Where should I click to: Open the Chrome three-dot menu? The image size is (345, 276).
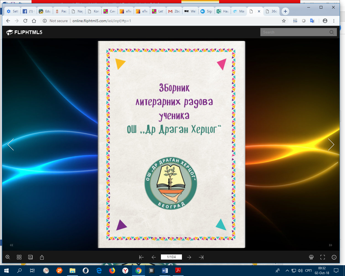[334, 21]
